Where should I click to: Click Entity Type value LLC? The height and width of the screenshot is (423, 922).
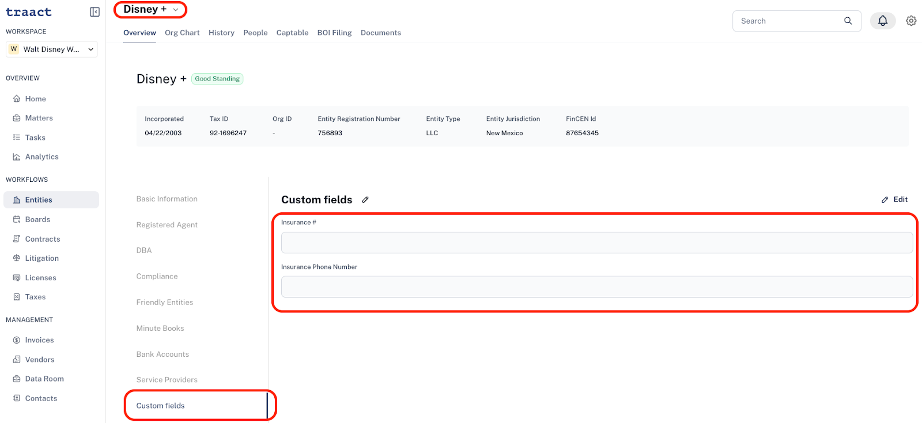point(432,133)
